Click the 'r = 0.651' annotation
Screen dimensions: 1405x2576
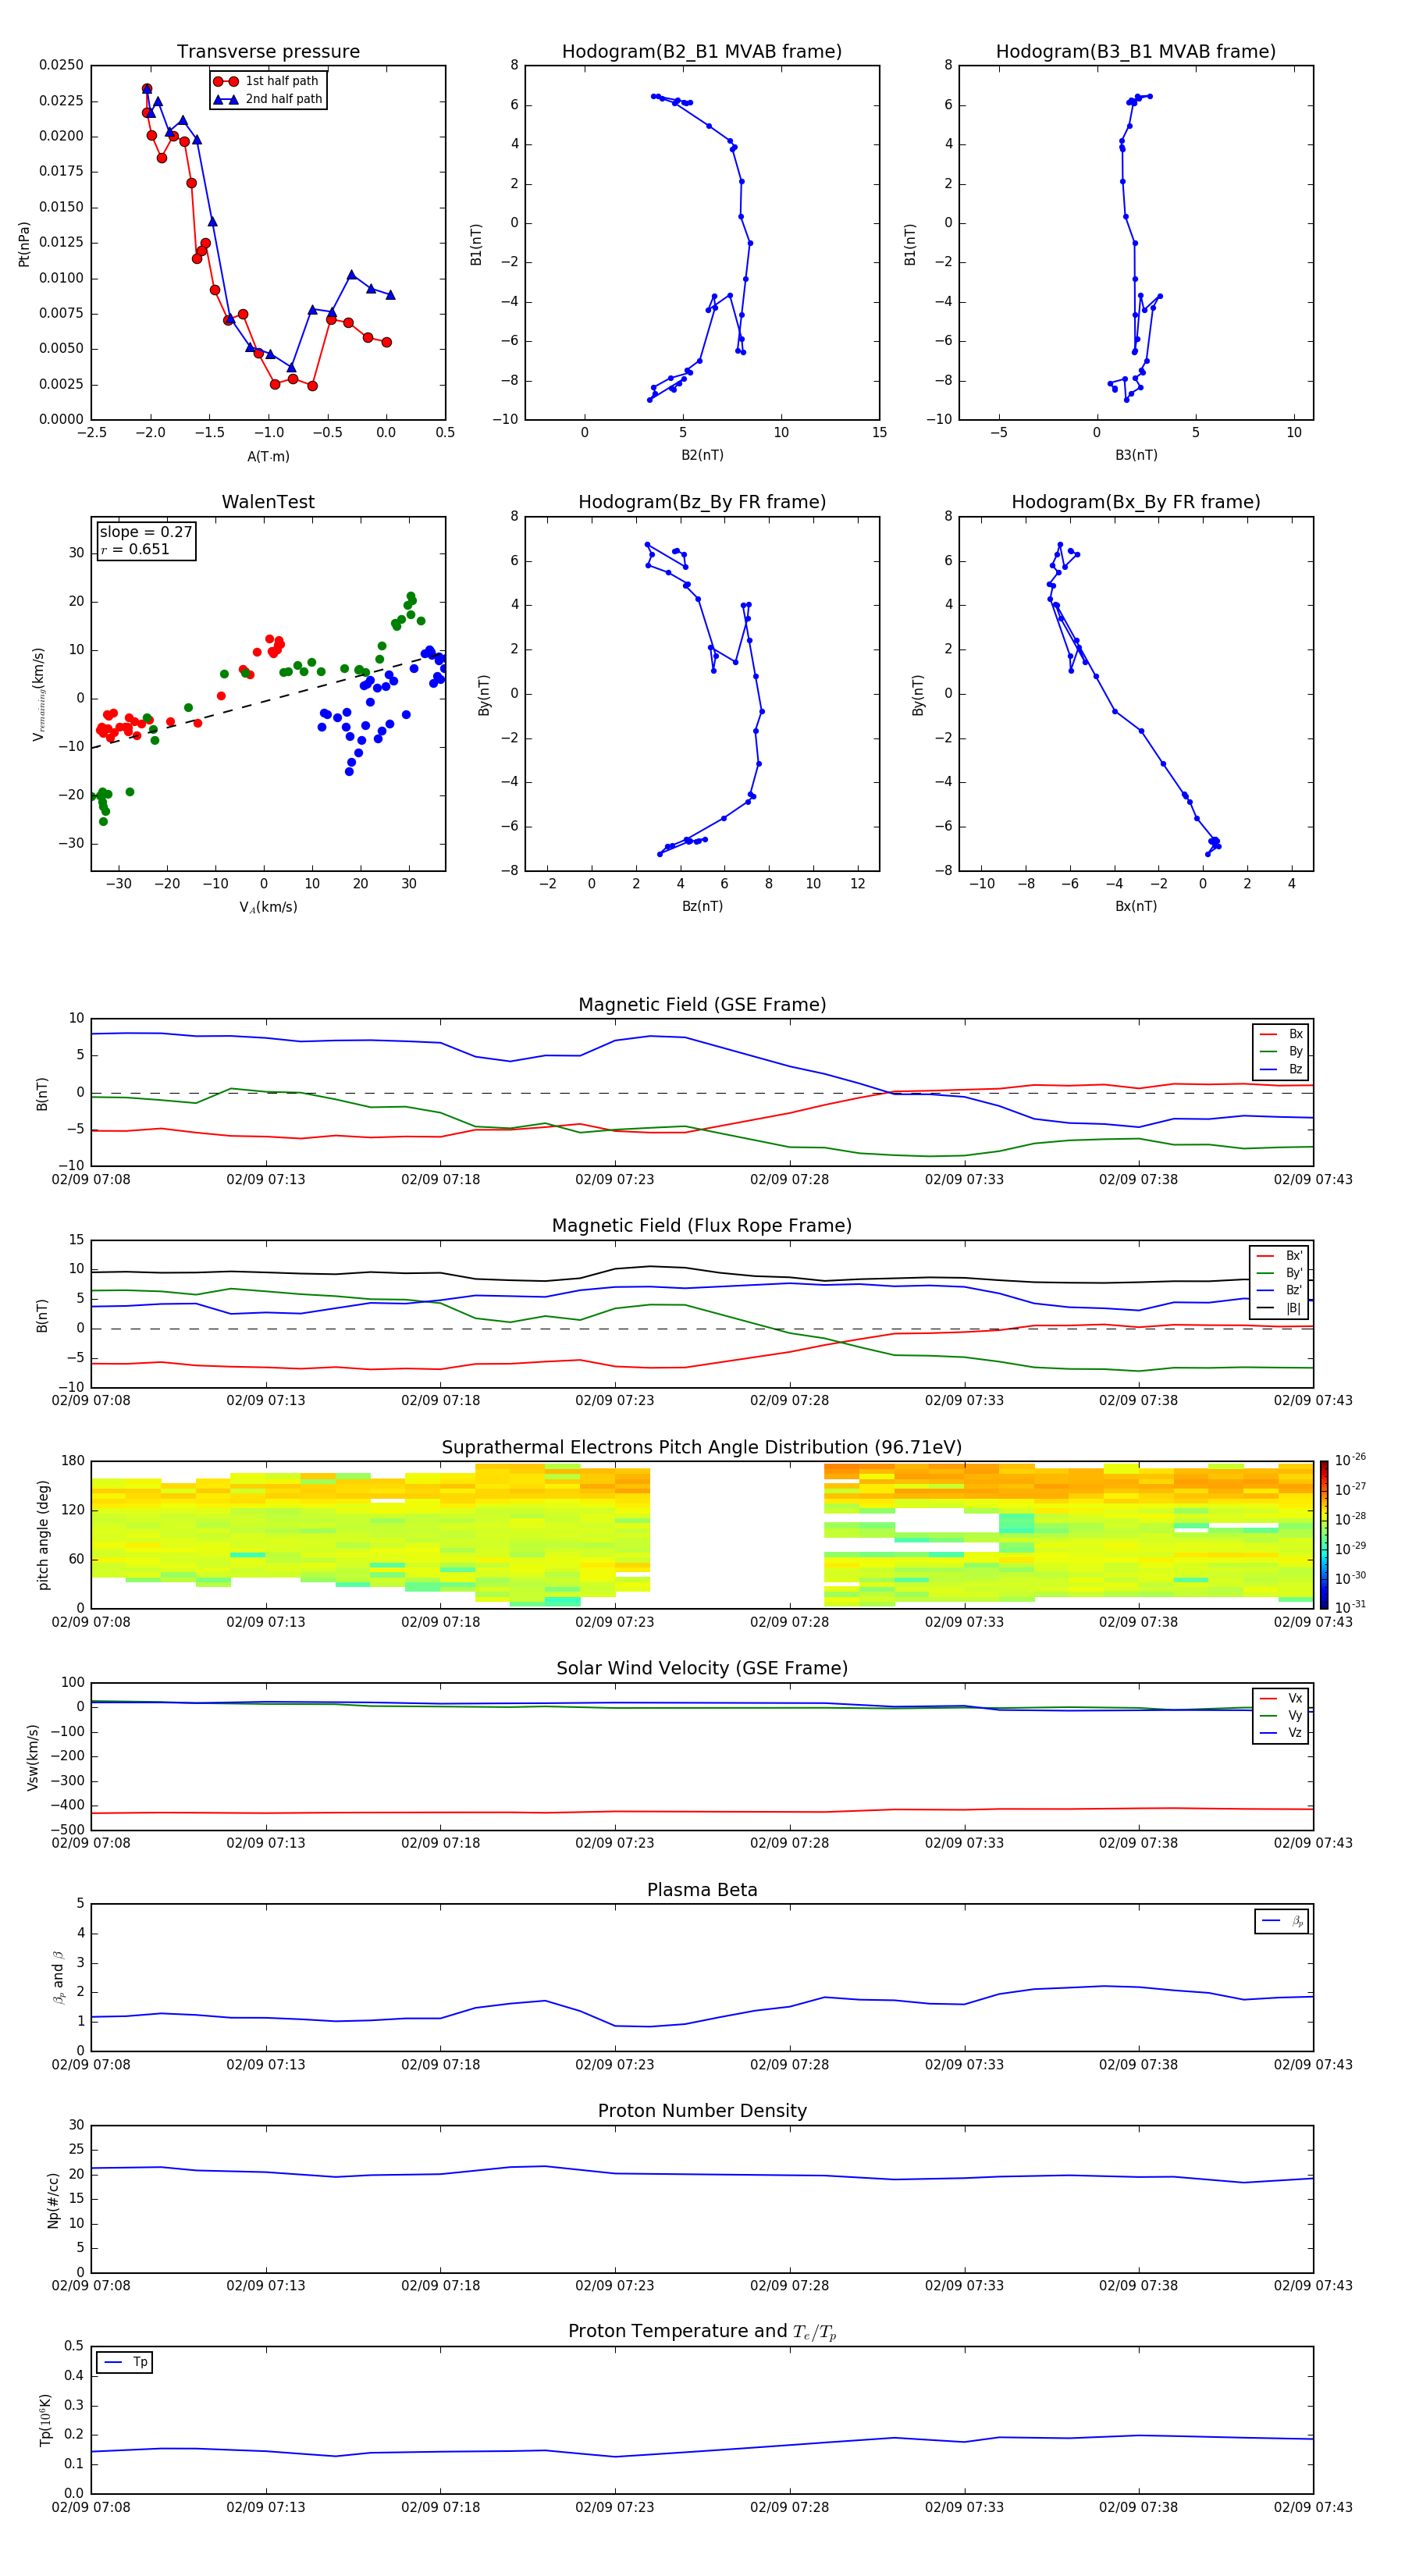coord(135,549)
